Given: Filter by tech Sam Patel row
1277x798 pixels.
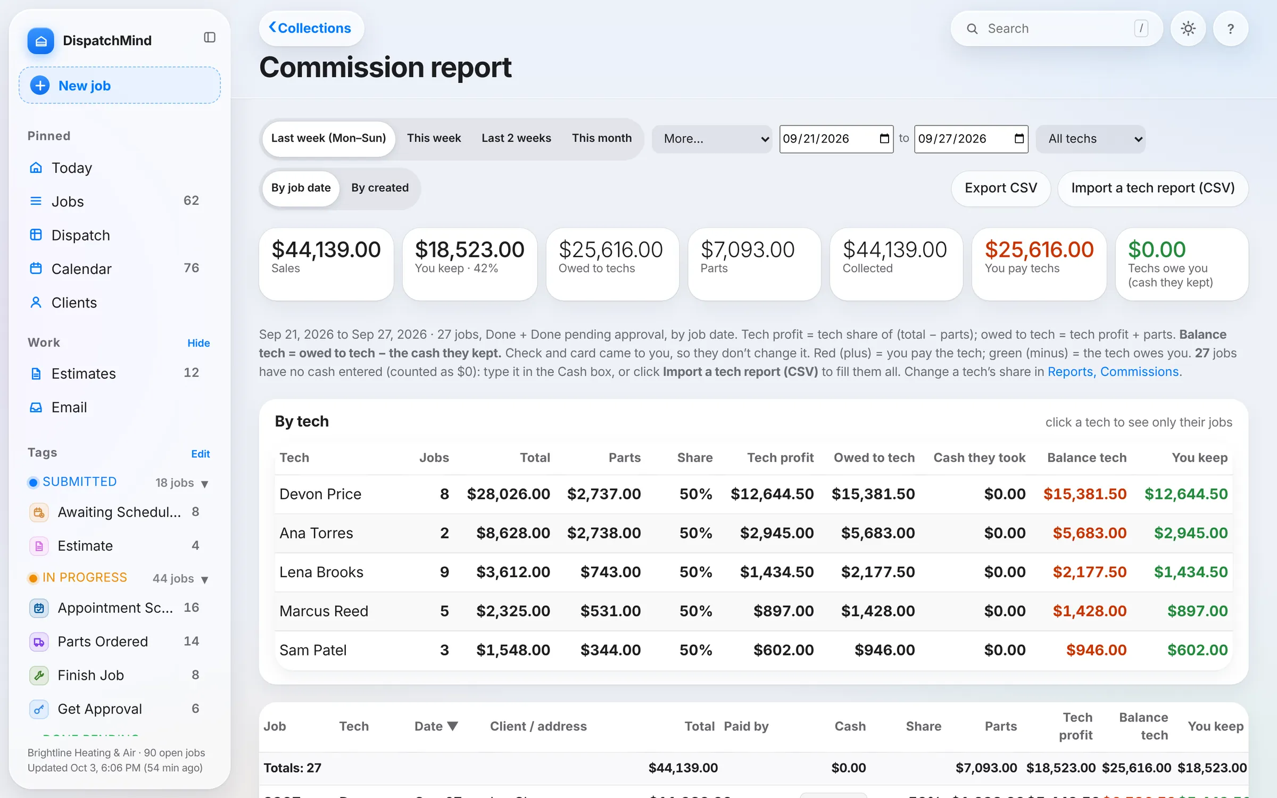Looking at the screenshot, I should [753, 650].
